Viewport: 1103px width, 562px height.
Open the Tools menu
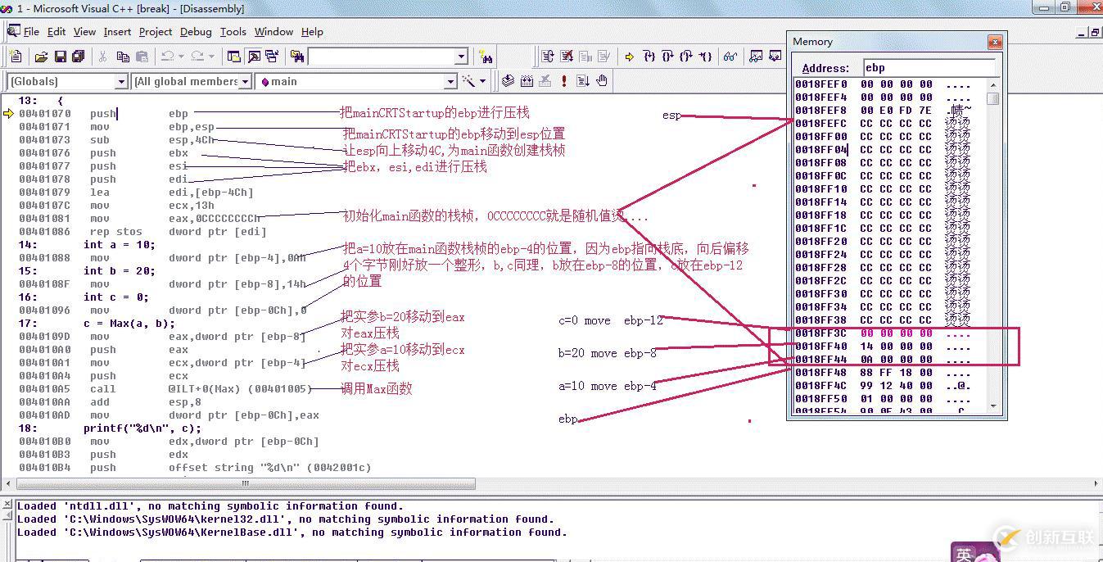[x=233, y=32]
